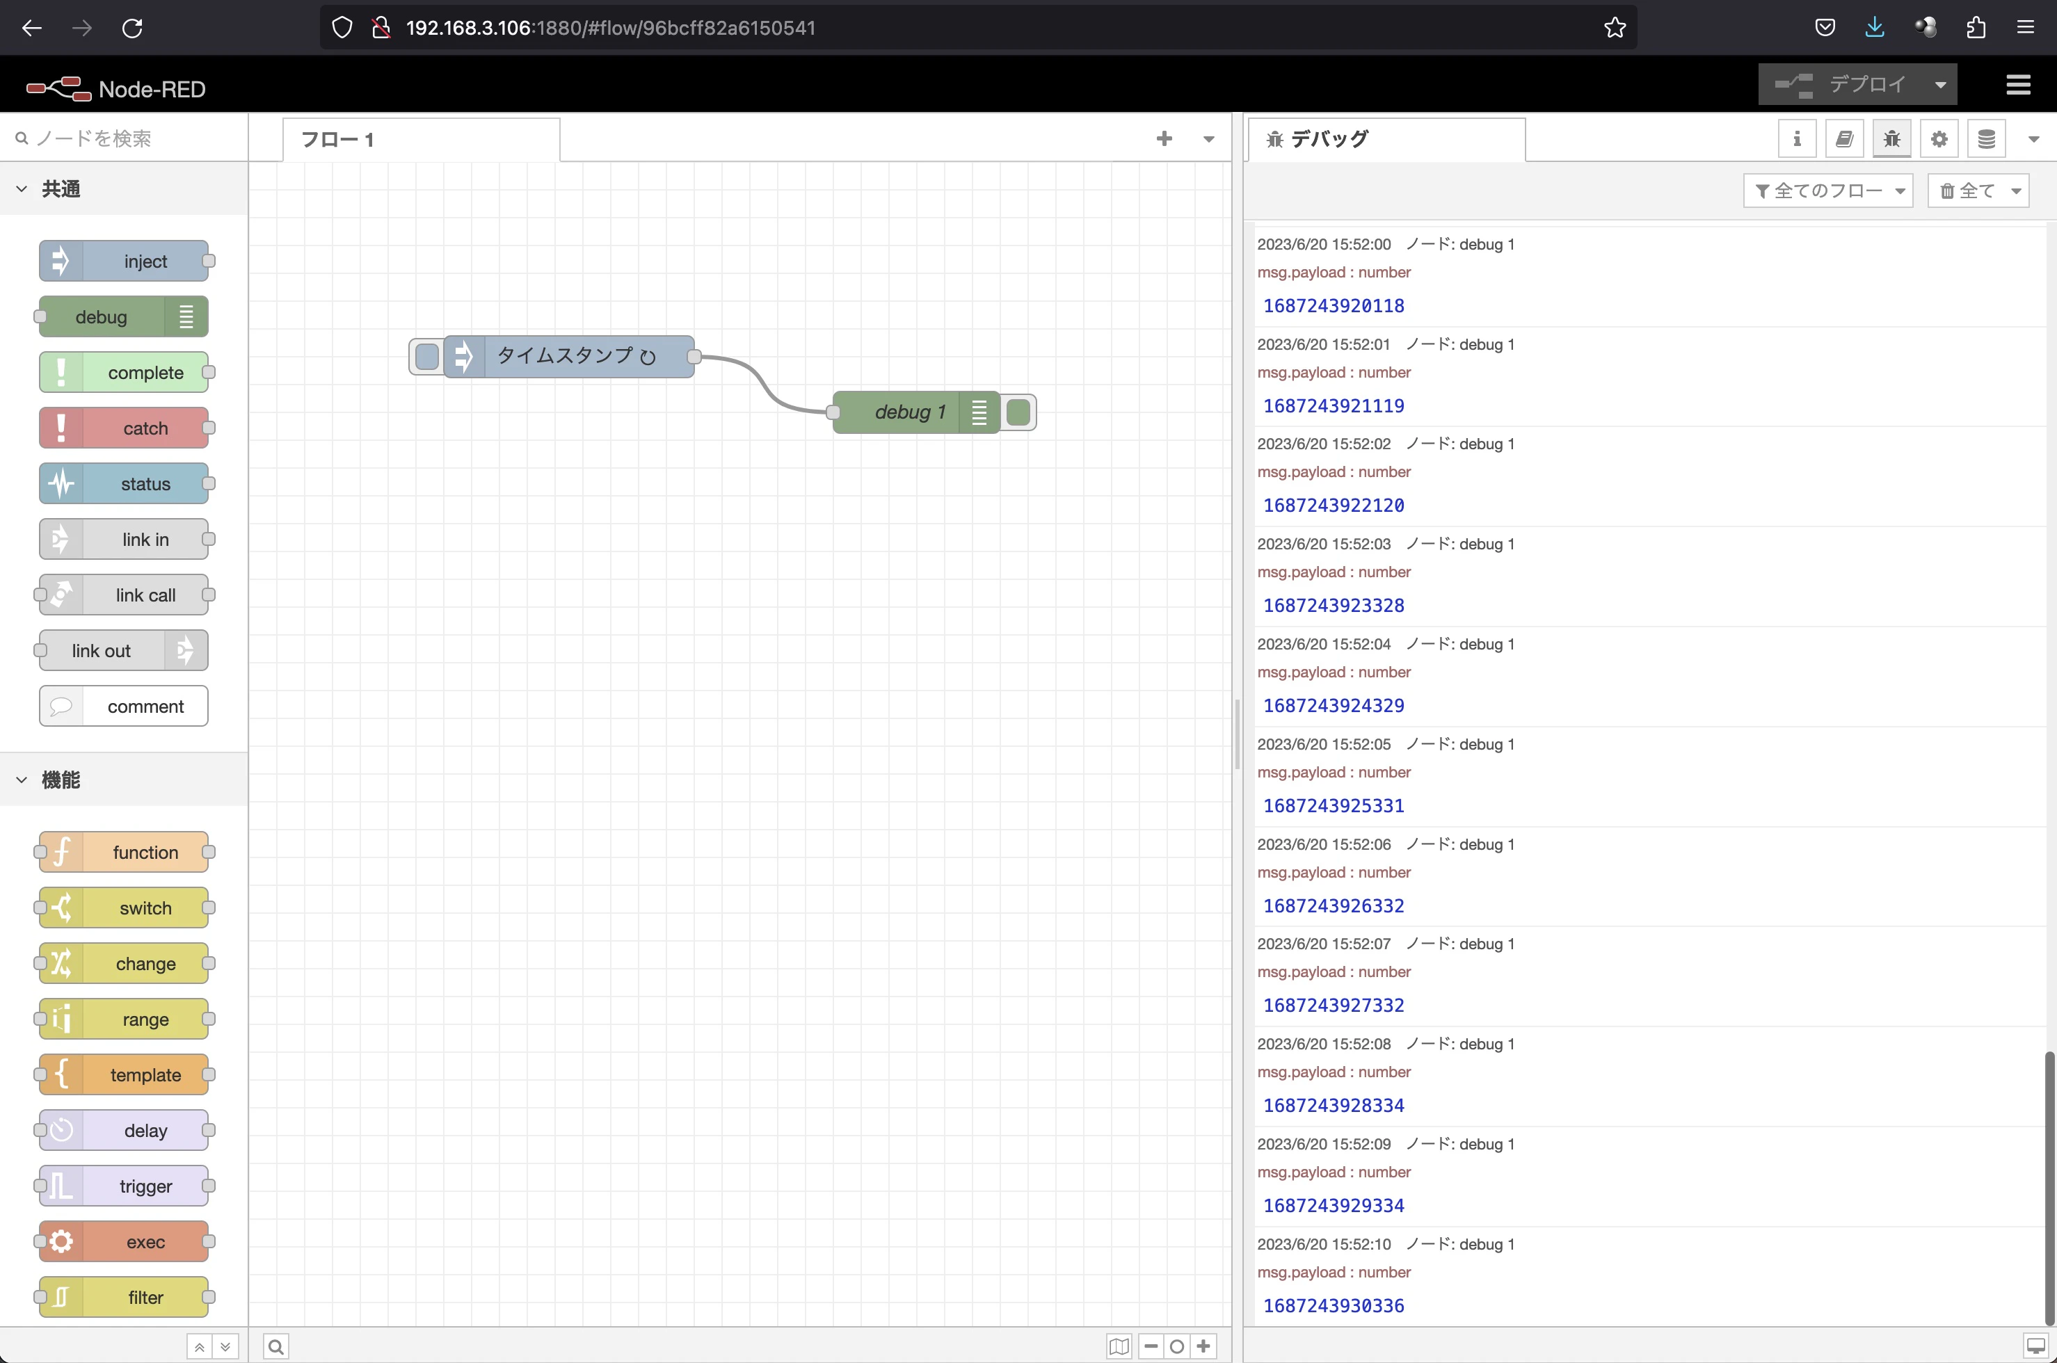Select the function palette node
The height and width of the screenshot is (1363, 2057).
123,852
